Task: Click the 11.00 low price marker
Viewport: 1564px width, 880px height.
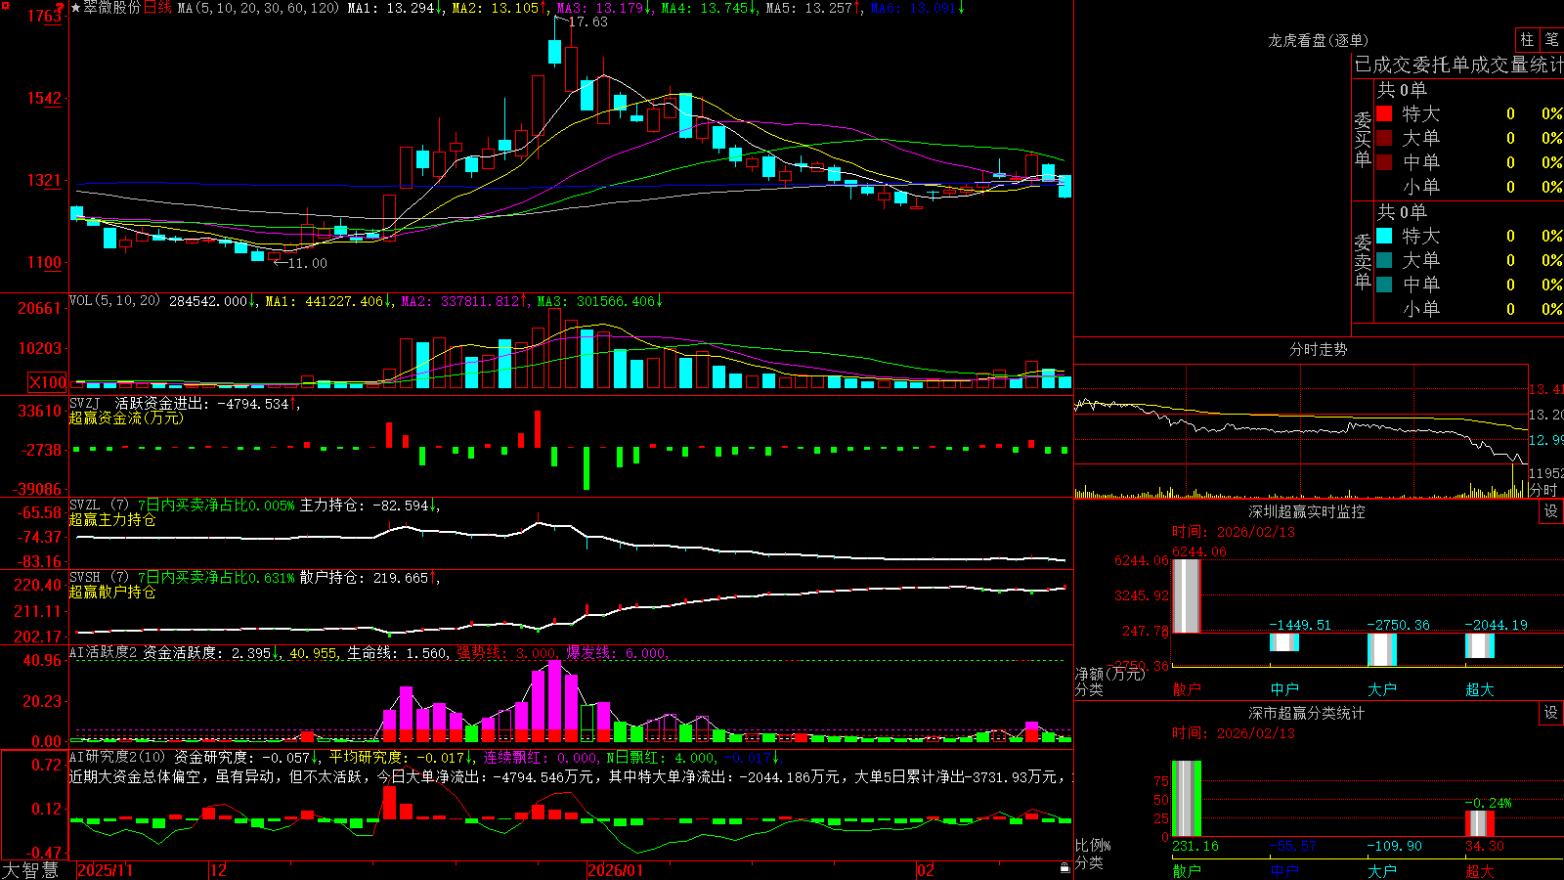Action: (x=307, y=263)
